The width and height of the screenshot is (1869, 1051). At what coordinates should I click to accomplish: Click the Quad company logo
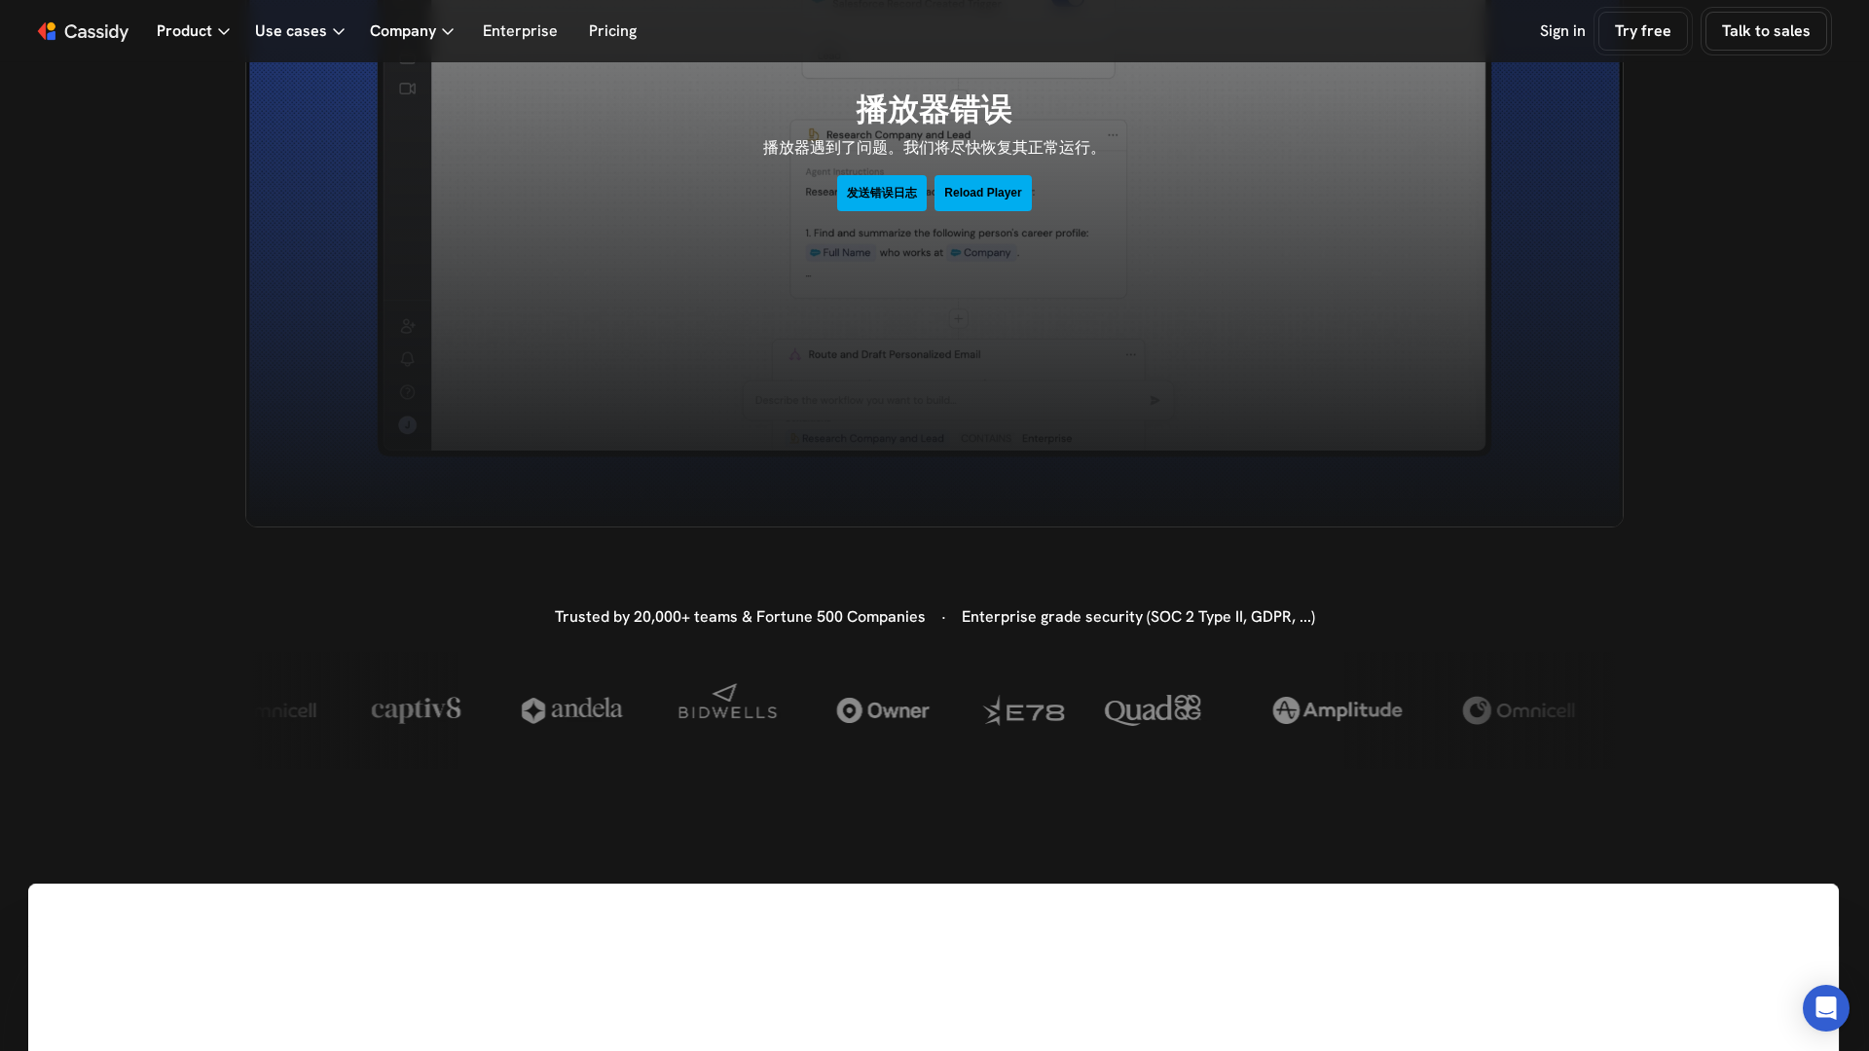coord(1153,709)
